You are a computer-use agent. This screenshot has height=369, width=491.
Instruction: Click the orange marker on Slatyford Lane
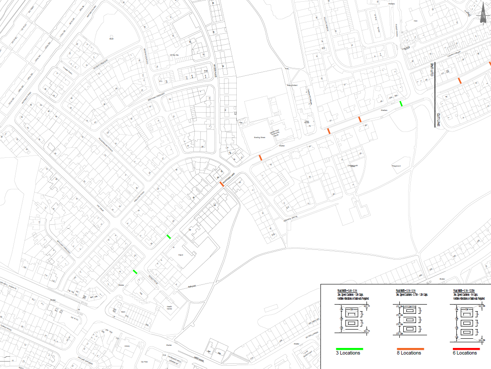222,184
